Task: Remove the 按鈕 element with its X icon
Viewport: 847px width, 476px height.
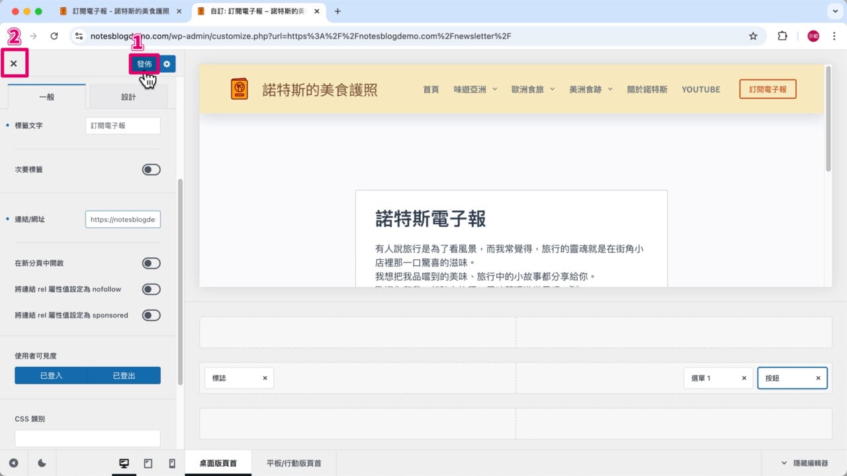Action: 818,377
